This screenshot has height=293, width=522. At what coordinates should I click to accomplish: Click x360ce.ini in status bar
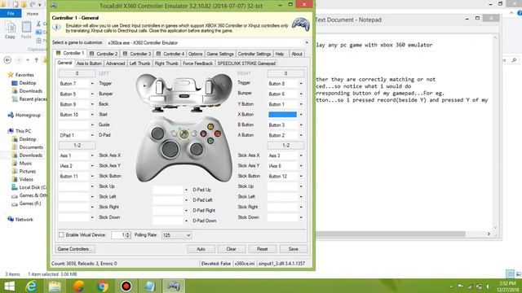245,264
